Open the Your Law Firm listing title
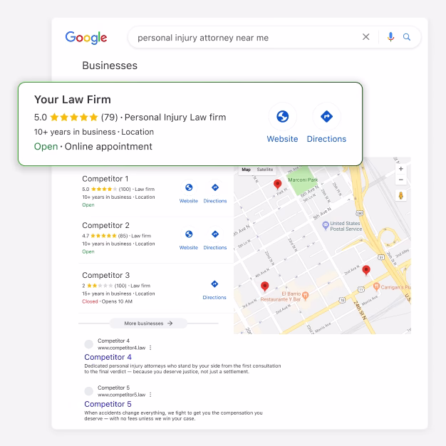This screenshot has height=446, width=446. [73, 100]
